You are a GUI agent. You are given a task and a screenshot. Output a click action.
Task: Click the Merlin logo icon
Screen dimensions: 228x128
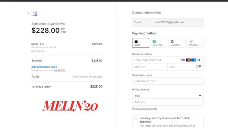click(x=34, y=13)
